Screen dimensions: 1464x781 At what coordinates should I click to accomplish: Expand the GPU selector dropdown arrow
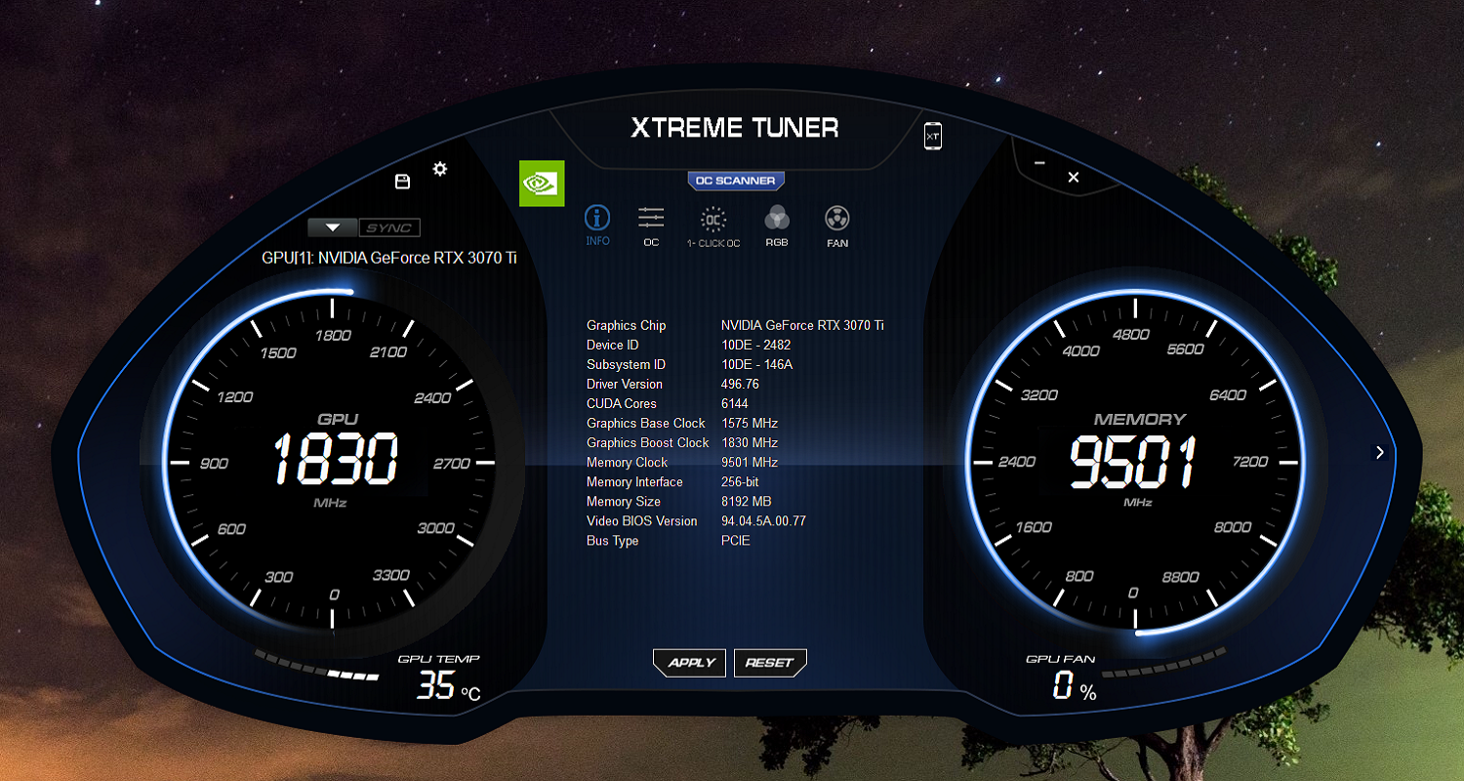(x=333, y=227)
